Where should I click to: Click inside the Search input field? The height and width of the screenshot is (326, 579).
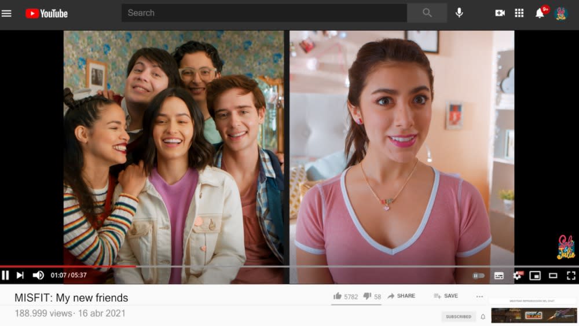(x=264, y=13)
